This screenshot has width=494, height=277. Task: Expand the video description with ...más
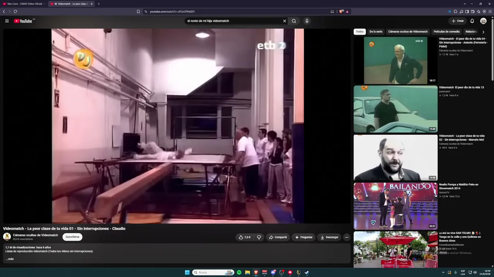10,259
